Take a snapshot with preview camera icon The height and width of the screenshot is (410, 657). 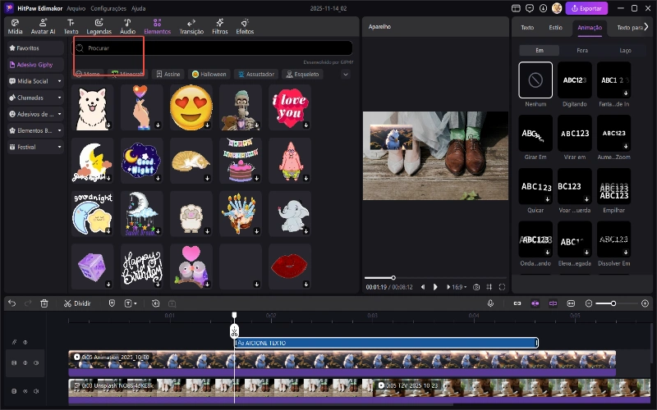[x=476, y=287]
